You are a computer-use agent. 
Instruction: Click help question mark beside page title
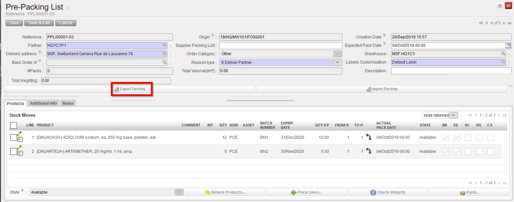[68, 8]
